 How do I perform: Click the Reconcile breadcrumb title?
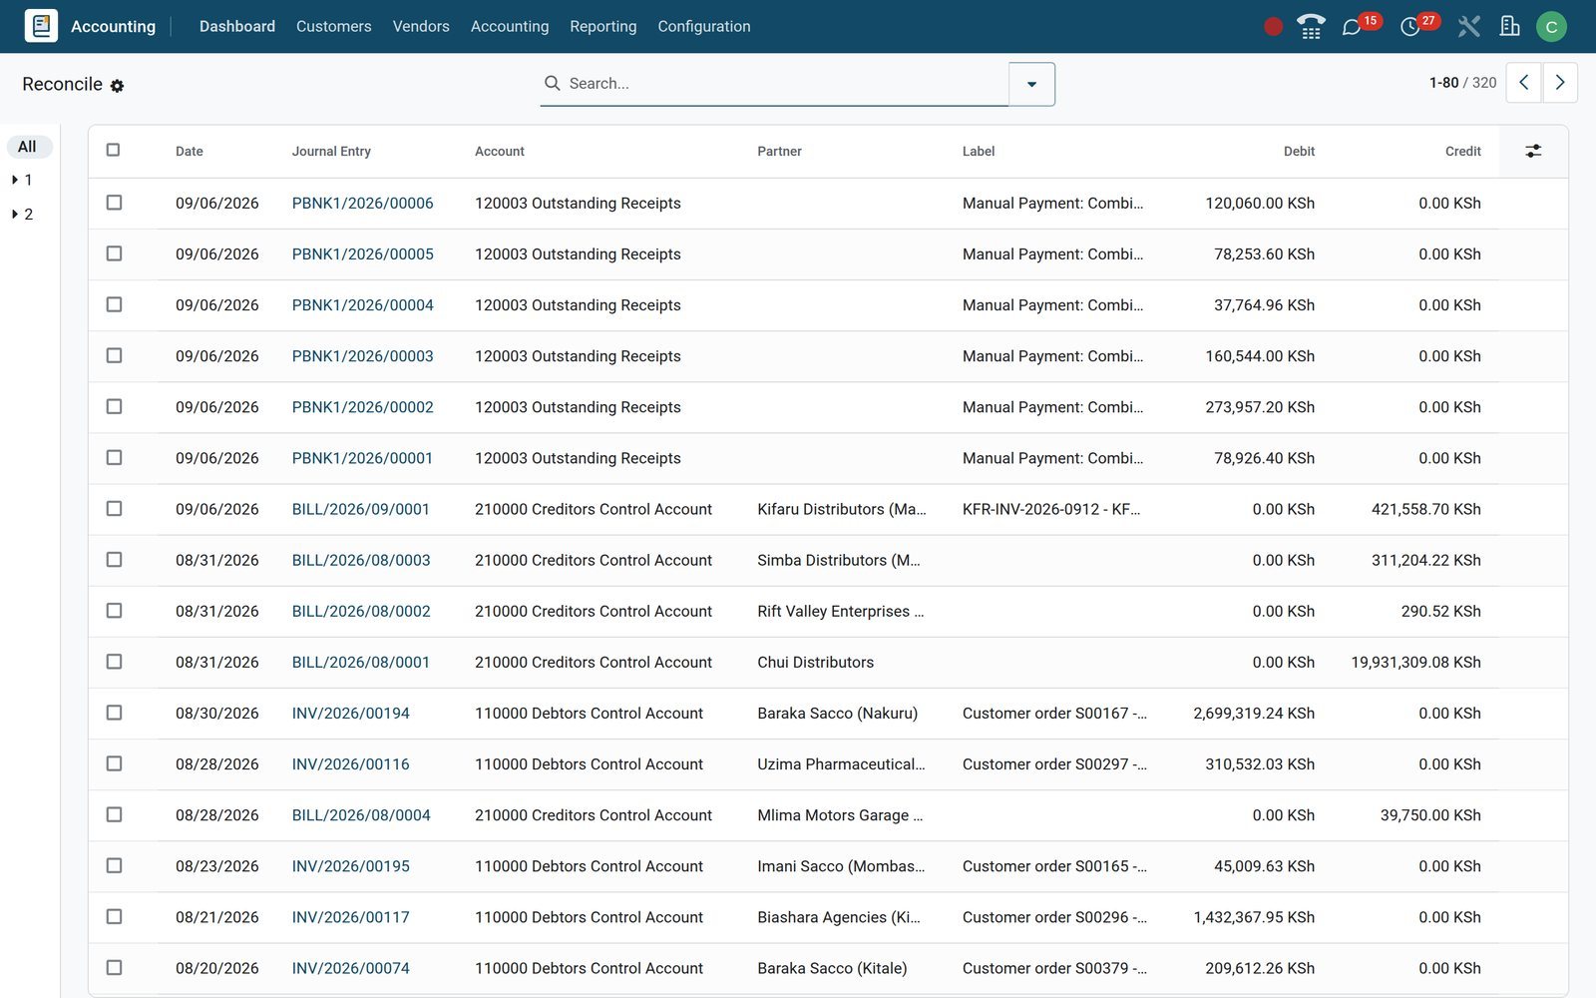coord(62,84)
